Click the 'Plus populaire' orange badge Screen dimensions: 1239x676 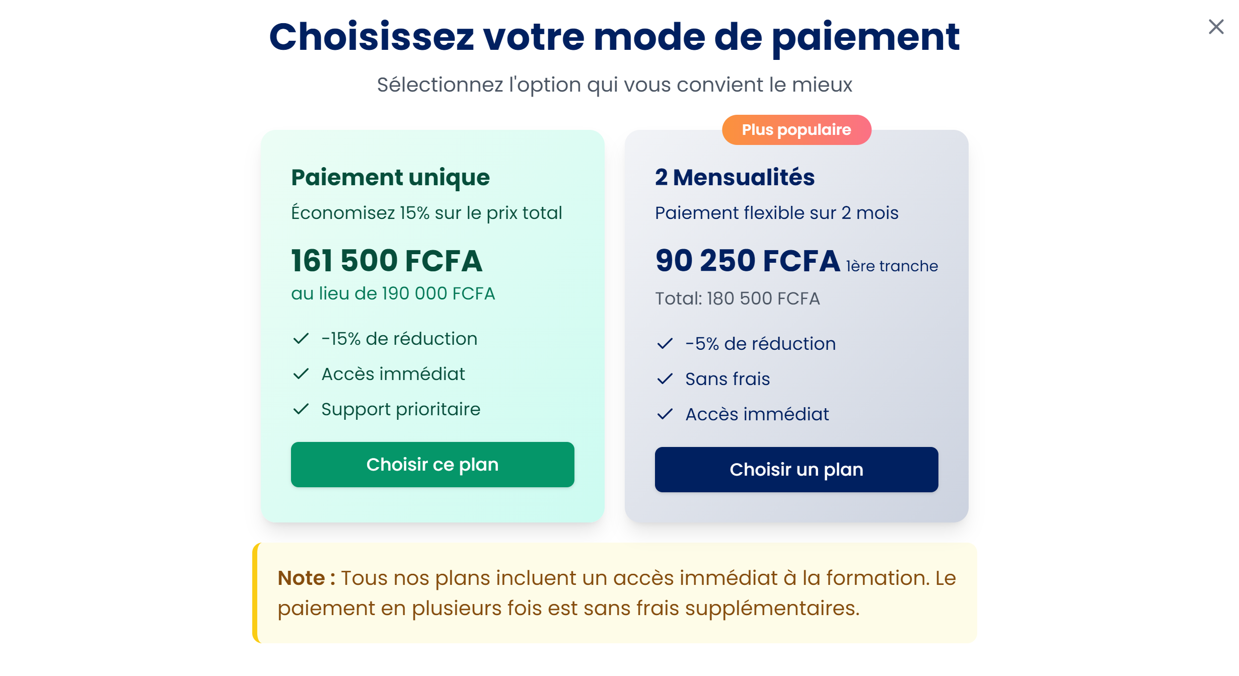click(796, 130)
